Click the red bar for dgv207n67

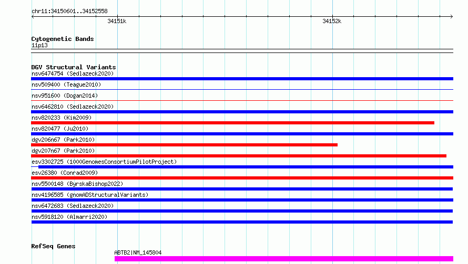pos(239,156)
